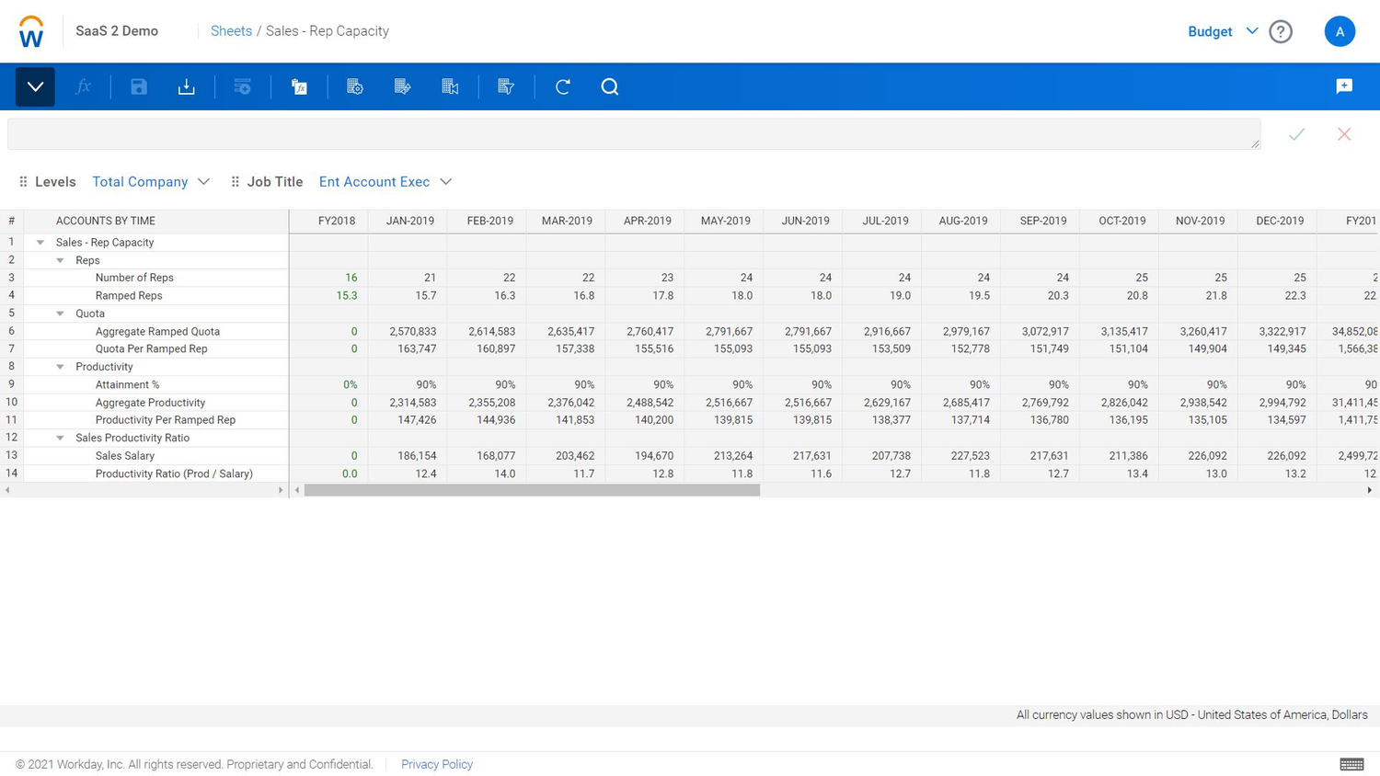This screenshot has height=776, width=1380.
Task: Open the sheet filter icon
Action: tap(505, 86)
